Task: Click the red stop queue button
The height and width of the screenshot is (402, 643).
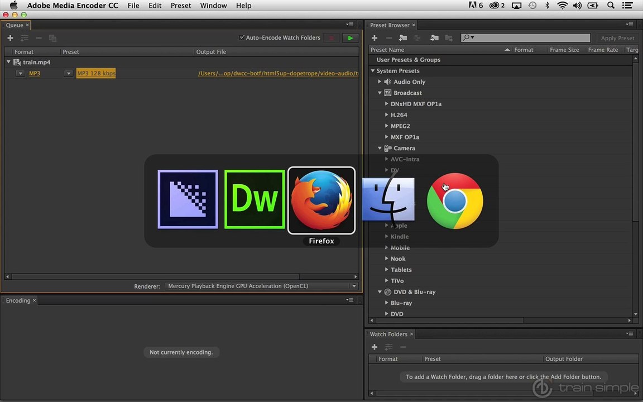Action: coord(332,38)
